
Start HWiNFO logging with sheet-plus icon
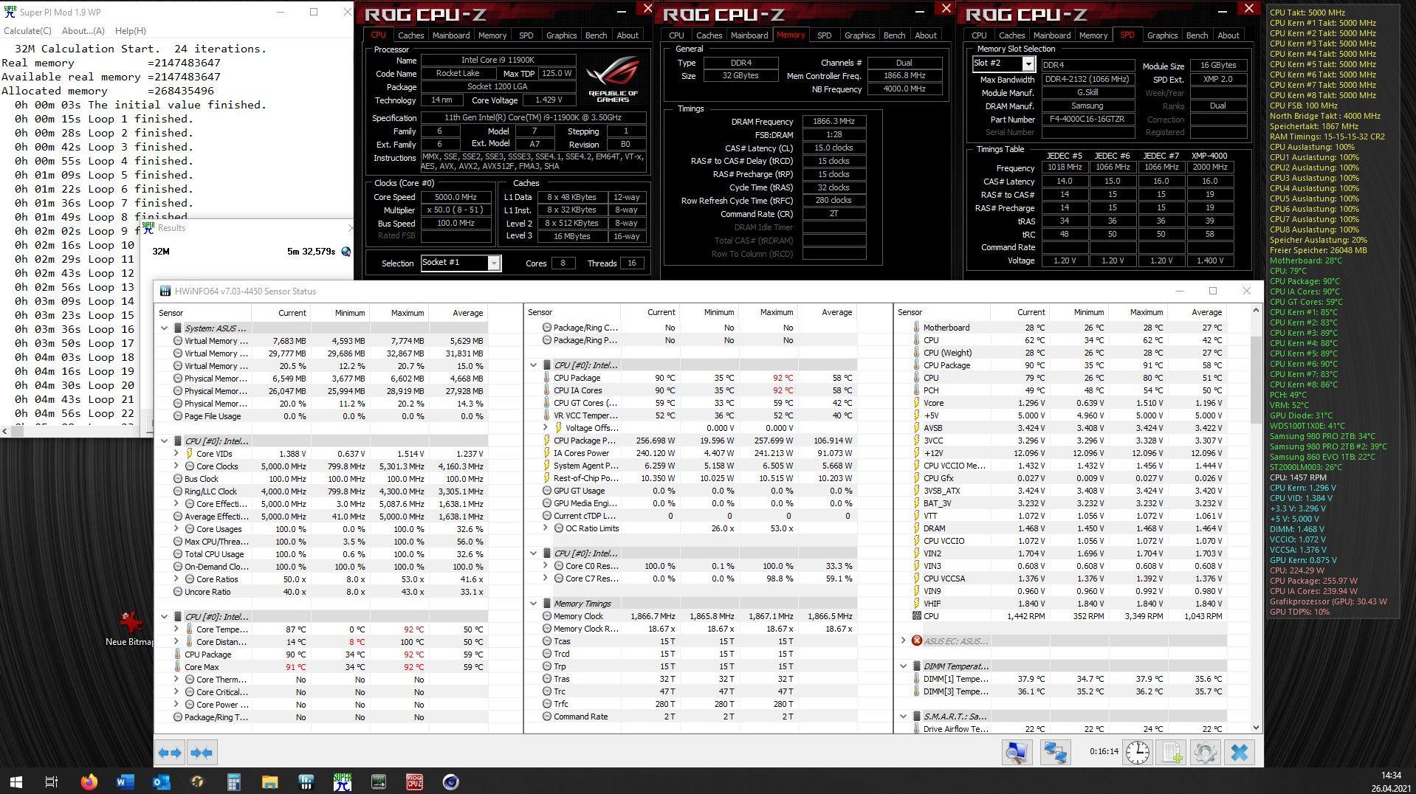[x=1172, y=753]
